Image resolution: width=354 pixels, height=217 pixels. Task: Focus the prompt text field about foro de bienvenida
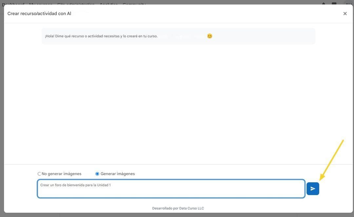171,189
